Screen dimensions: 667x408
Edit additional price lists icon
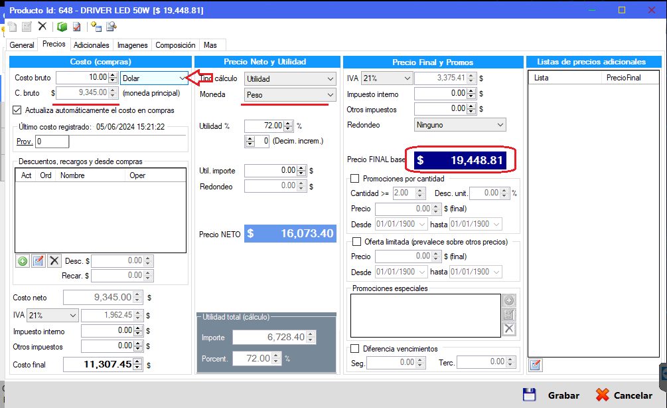tap(536, 365)
